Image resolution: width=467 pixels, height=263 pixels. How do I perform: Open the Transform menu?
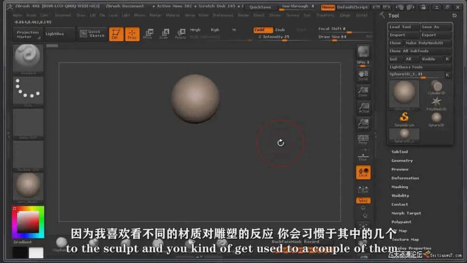click(x=325, y=15)
